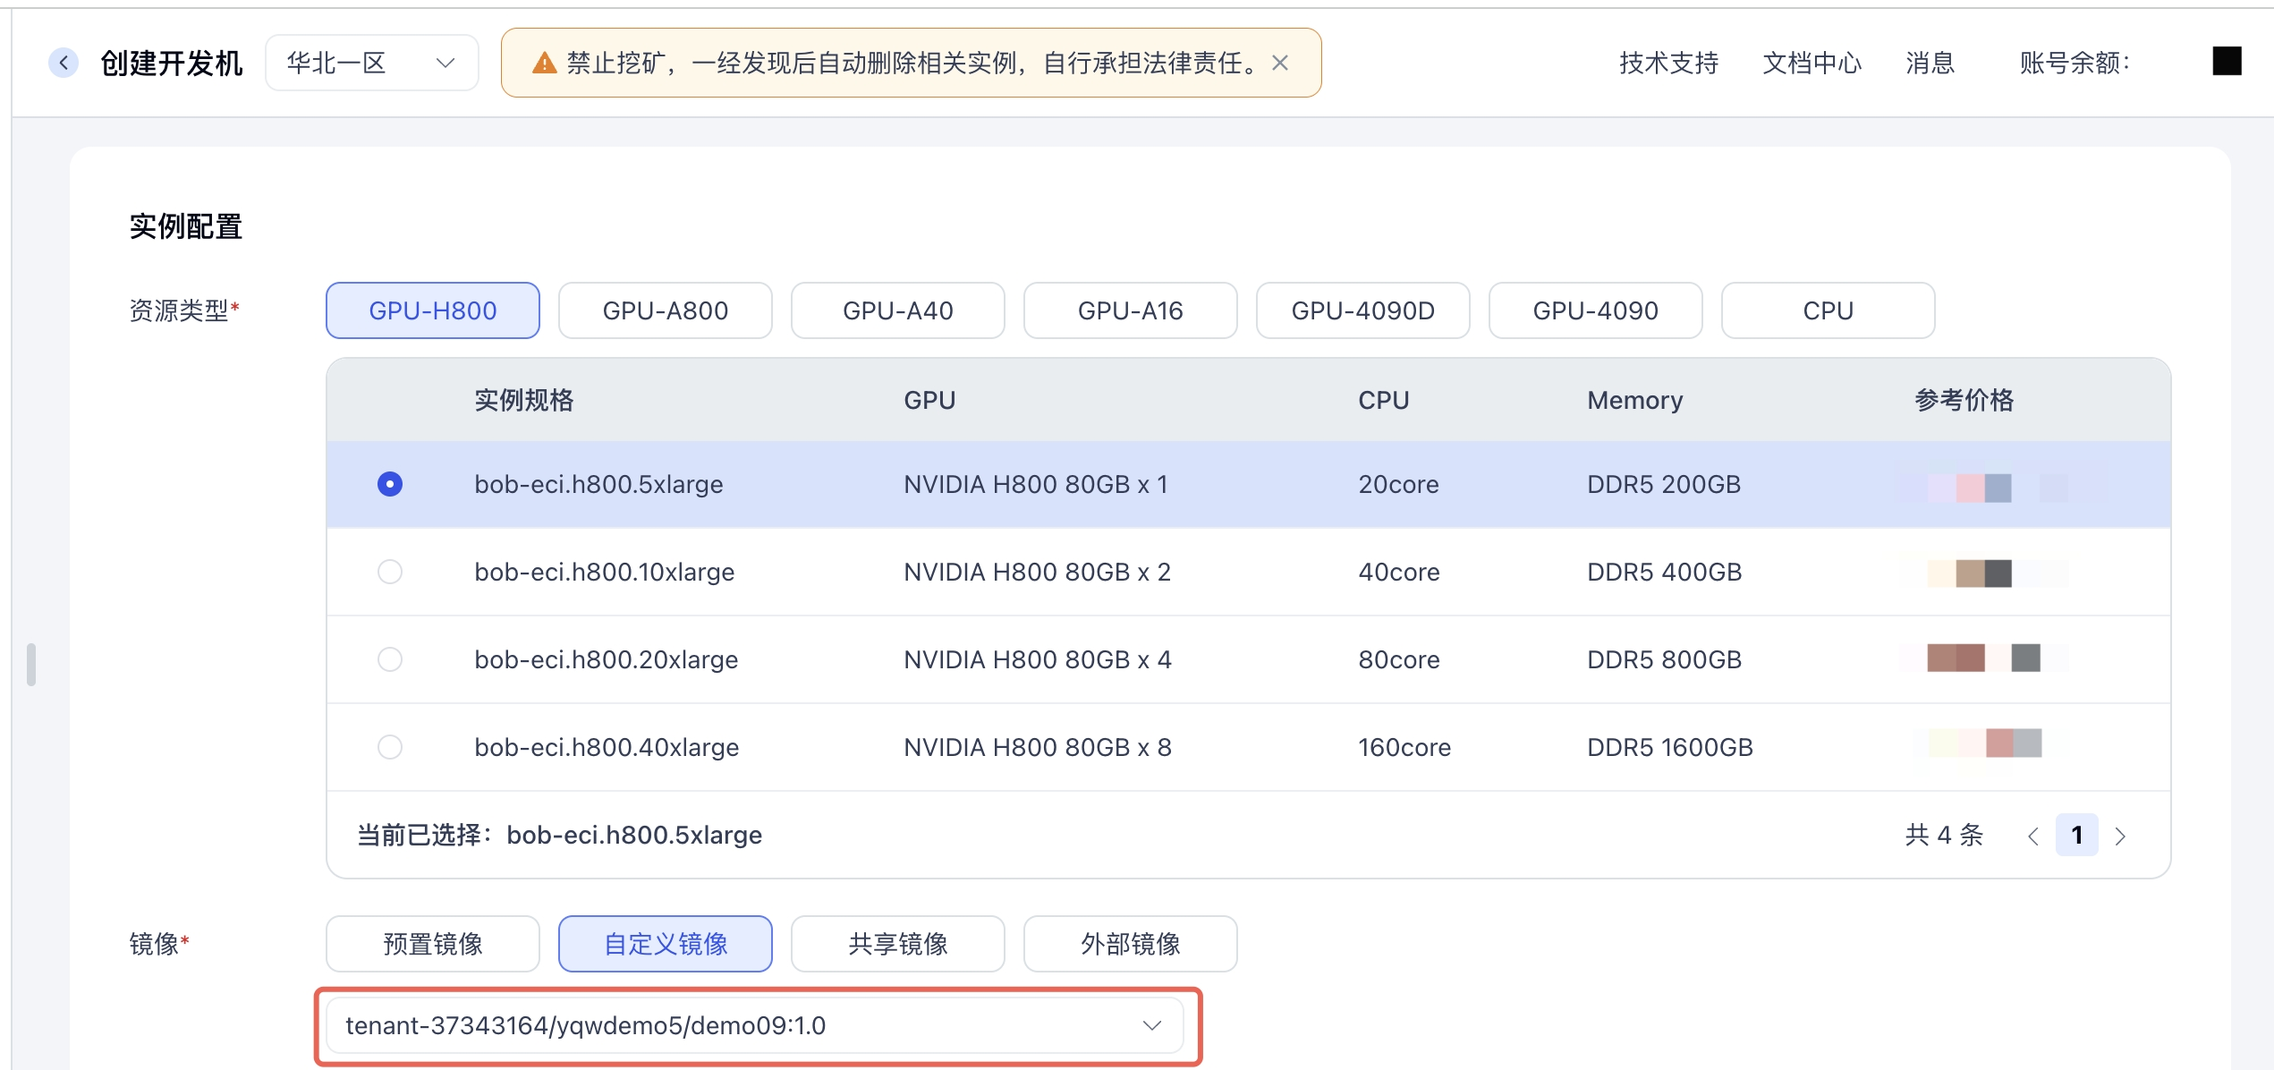Select bob-eci.h800.20xlarge radio button
Screen dimensions: 2274x1070
tap(390, 659)
